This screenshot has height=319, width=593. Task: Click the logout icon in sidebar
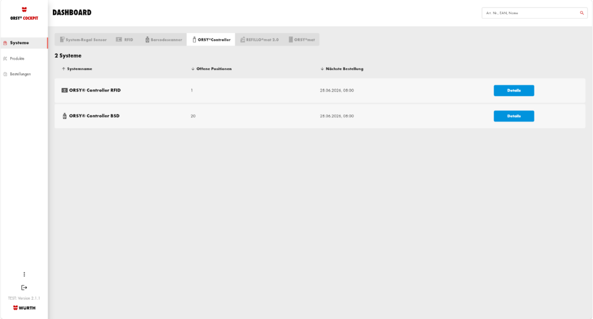[24, 287]
